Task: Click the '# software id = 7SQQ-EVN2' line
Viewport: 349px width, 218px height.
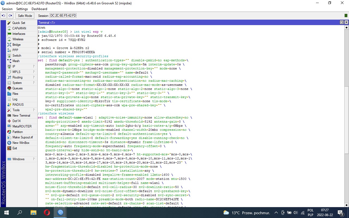Action: click(62, 40)
